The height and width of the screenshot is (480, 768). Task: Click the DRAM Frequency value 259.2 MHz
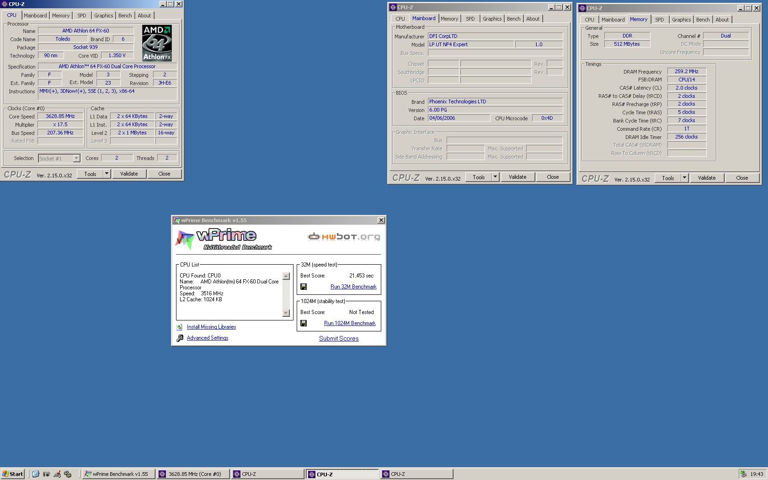tap(687, 71)
